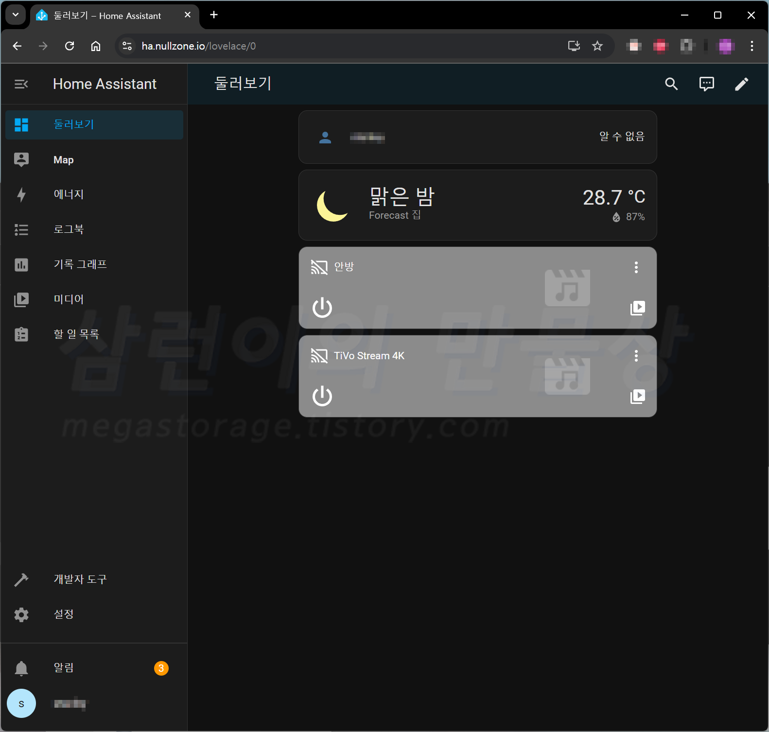Open user profile avatar S
This screenshot has height=732, width=769.
21,703
